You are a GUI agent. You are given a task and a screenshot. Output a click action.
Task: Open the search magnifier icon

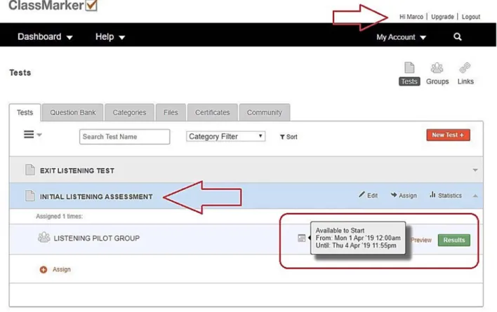458,36
